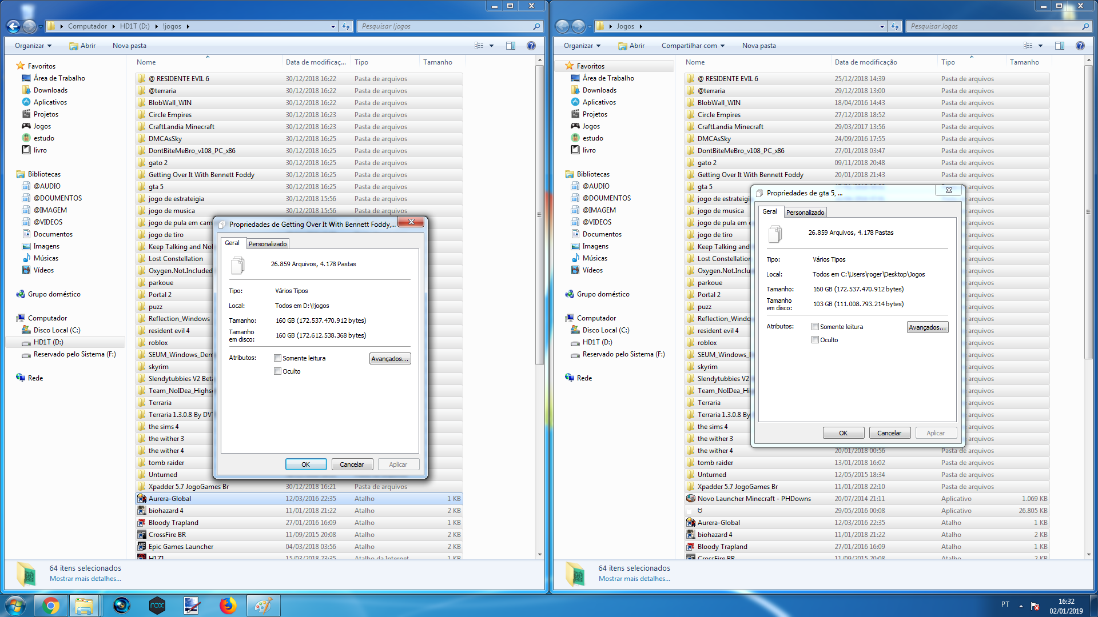The image size is (1098, 617).
Task: Select Novo Launcher Minecraft - PHDowns in right window
Action: click(x=867, y=499)
